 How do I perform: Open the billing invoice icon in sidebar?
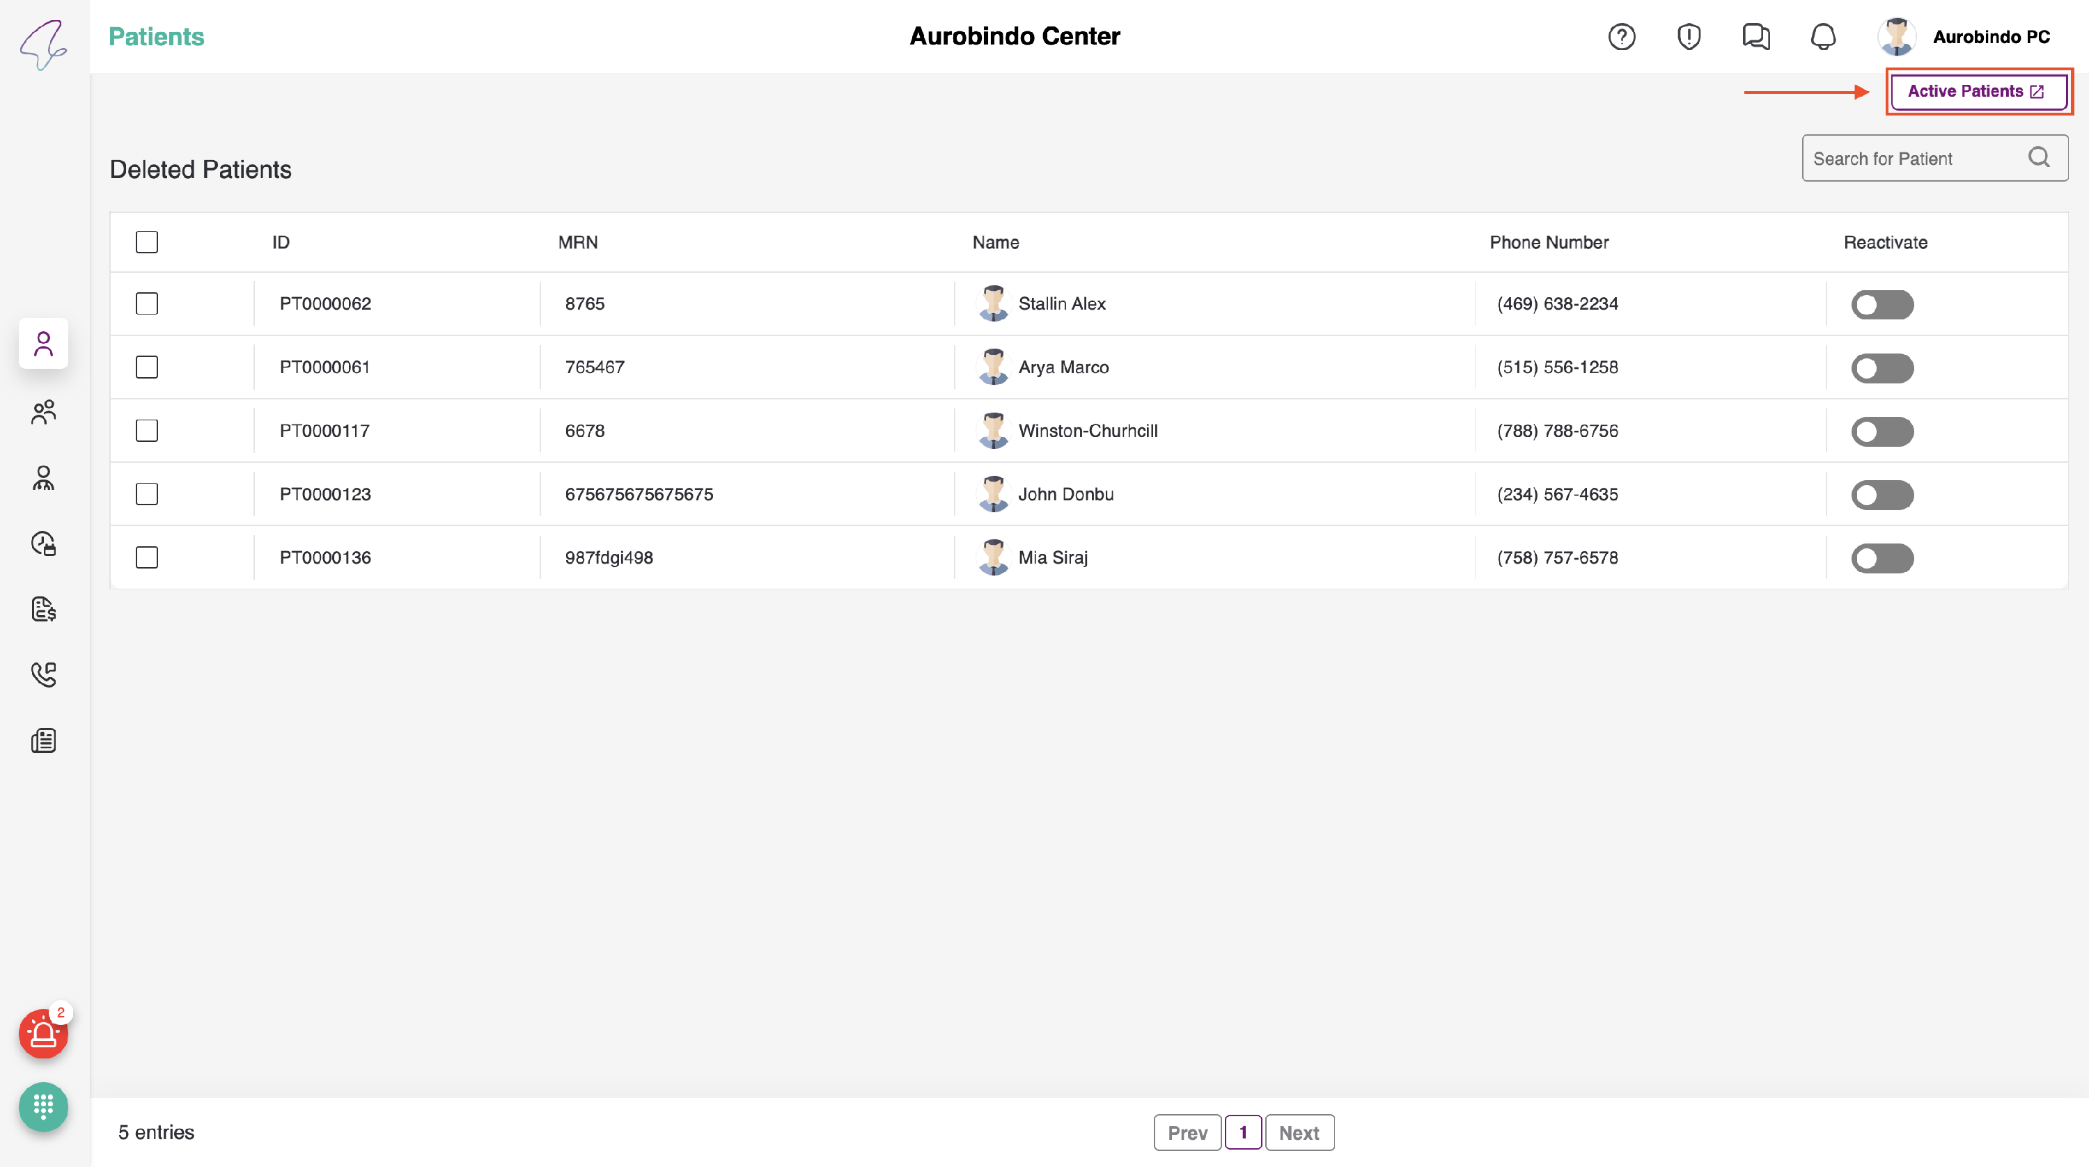coord(43,609)
